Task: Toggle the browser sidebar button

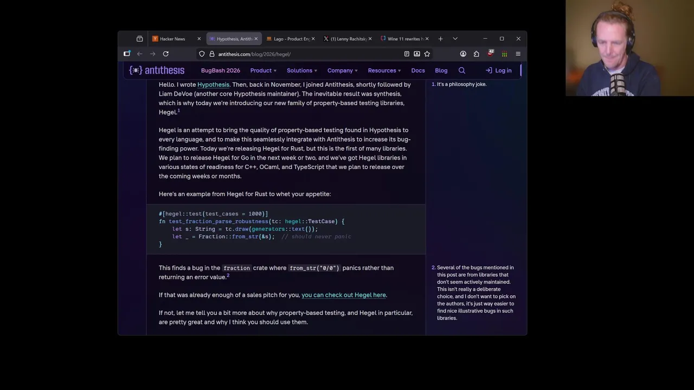Action: pyautogui.click(x=127, y=54)
